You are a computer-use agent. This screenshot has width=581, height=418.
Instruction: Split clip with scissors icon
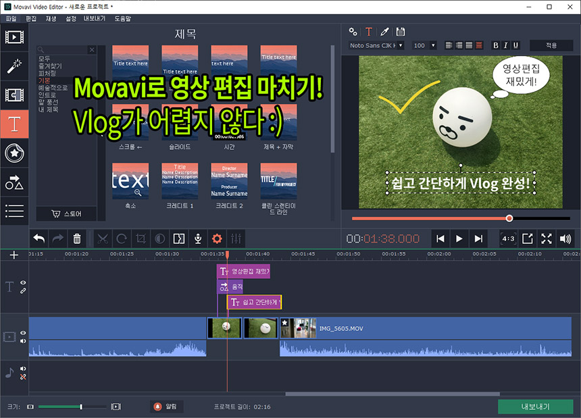pyautogui.click(x=103, y=239)
